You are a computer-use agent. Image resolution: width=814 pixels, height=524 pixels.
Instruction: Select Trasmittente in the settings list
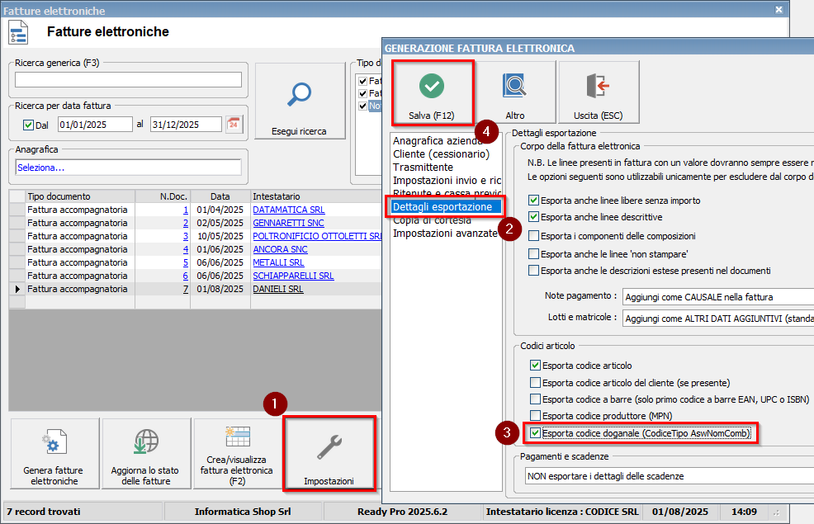pyautogui.click(x=423, y=168)
